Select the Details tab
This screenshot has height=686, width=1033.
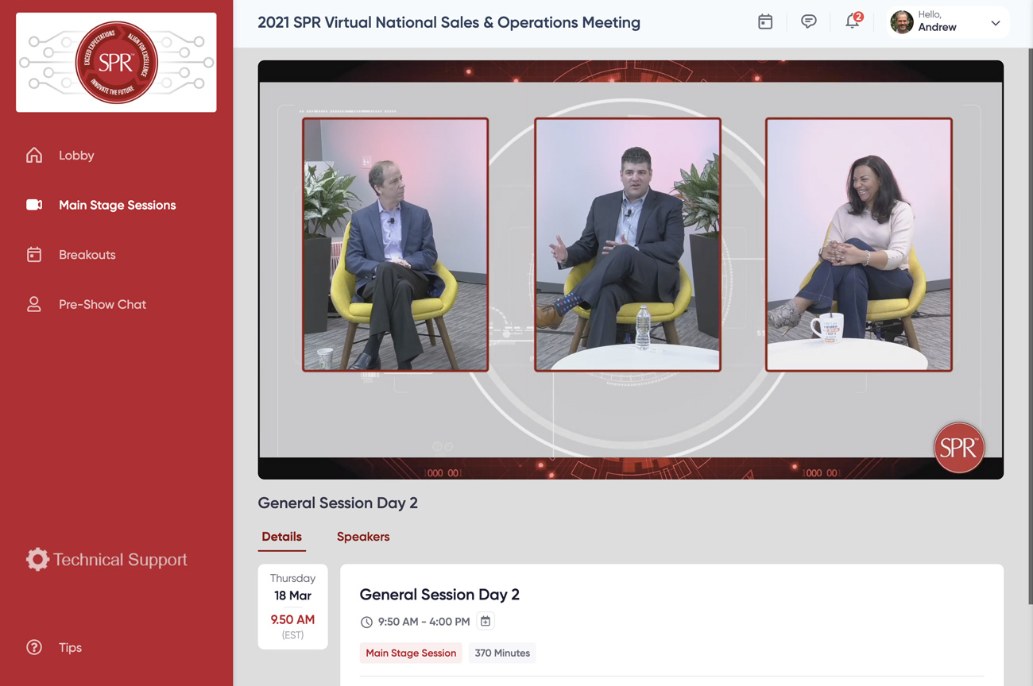click(x=281, y=537)
